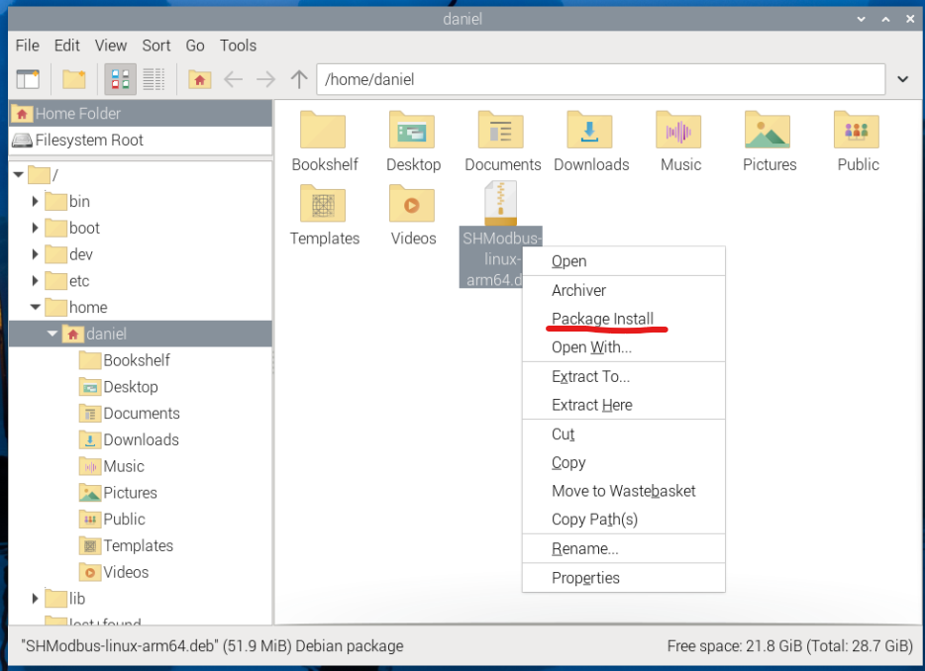The height and width of the screenshot is (671, 925).
Task: Select the Videos folder icon in main pane
Action: (x=413, y=206)
